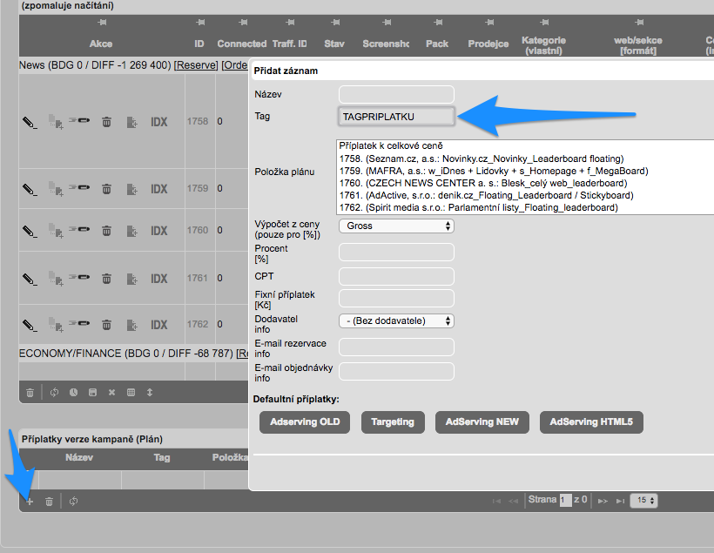Click the Reserve link in the News row
This screenshot has height=553, width=714.
[196, 65]
